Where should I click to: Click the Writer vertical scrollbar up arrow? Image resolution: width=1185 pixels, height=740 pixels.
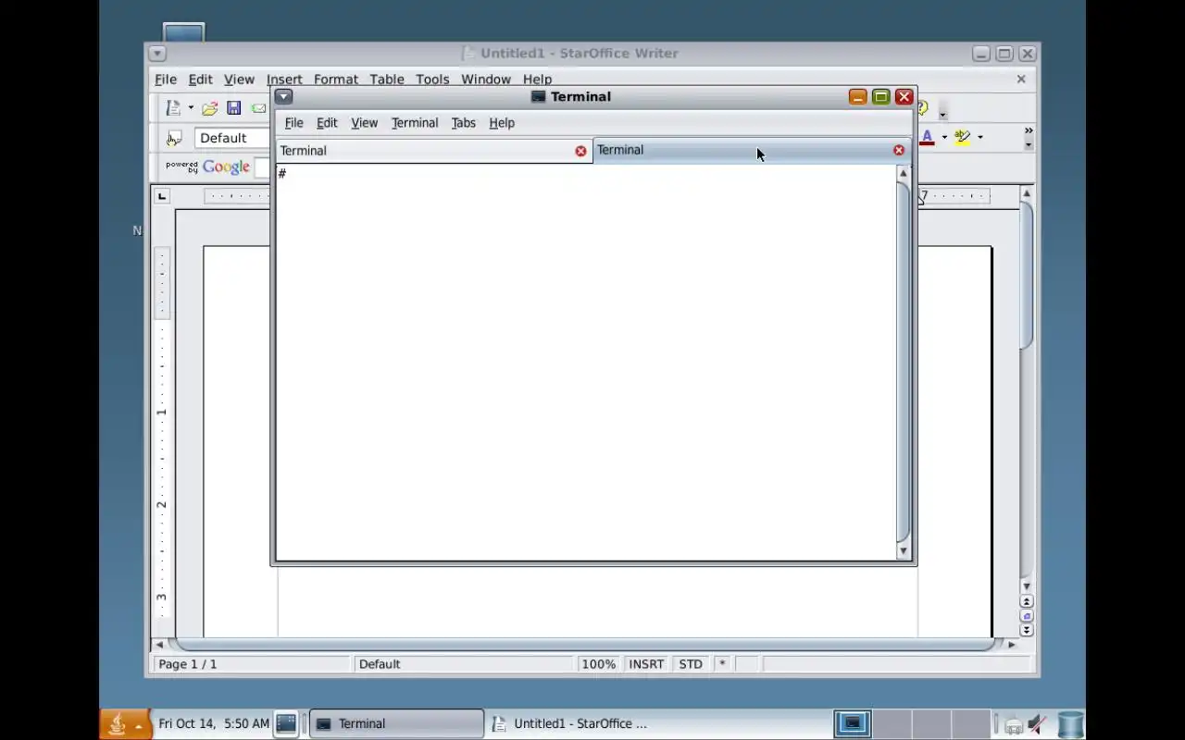coord(1026,193)
